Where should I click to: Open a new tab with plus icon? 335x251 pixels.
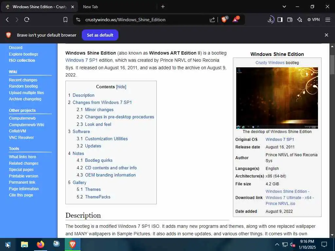tap(163, 7)
